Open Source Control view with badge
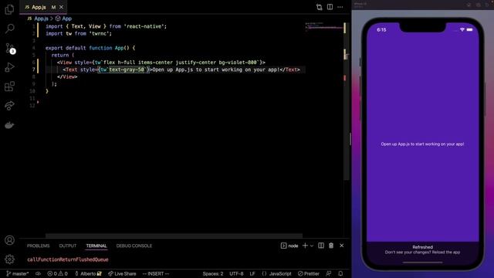Viewport: 494px width, 278px height. (x=10, y=48)
